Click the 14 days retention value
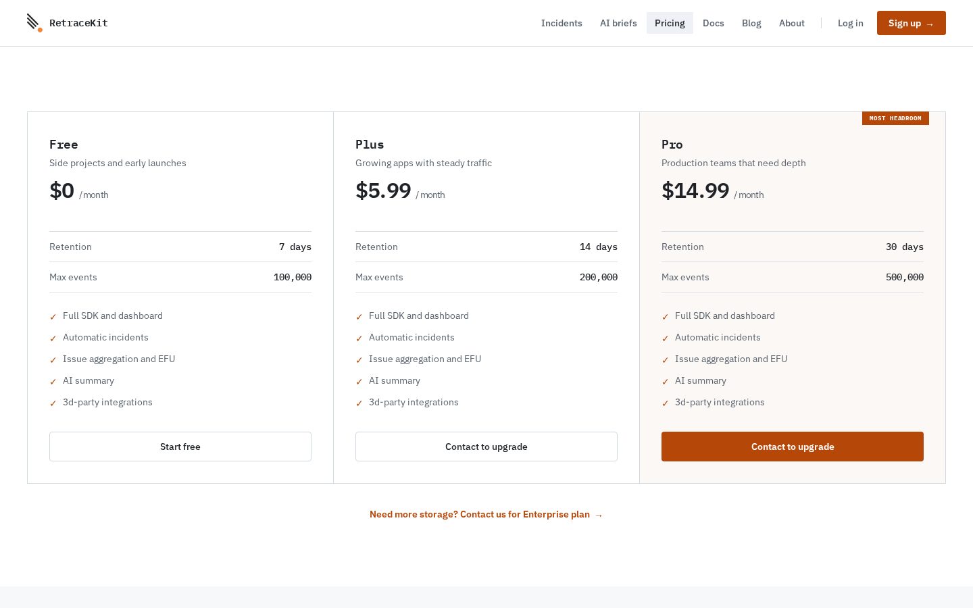This screenshot has height=608, width=973. click(x=599, y=247)
